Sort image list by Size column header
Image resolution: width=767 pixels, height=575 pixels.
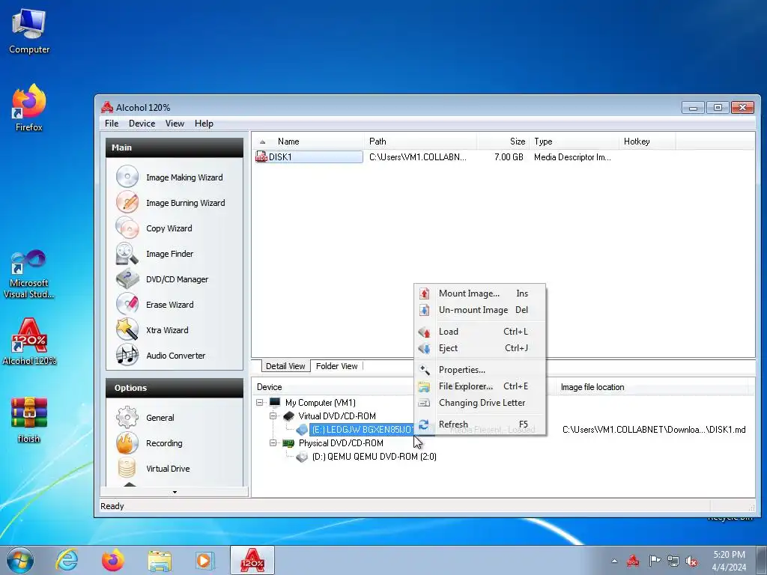(503, 142)
